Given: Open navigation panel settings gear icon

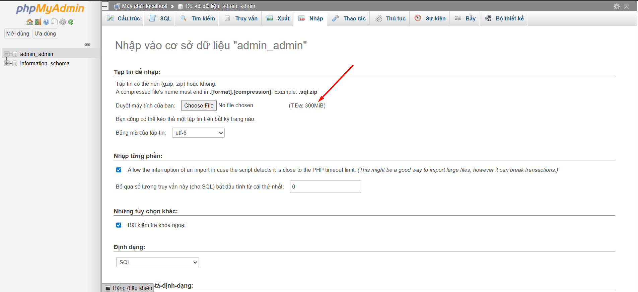Looking at the screenshot, I should (63, 22).
